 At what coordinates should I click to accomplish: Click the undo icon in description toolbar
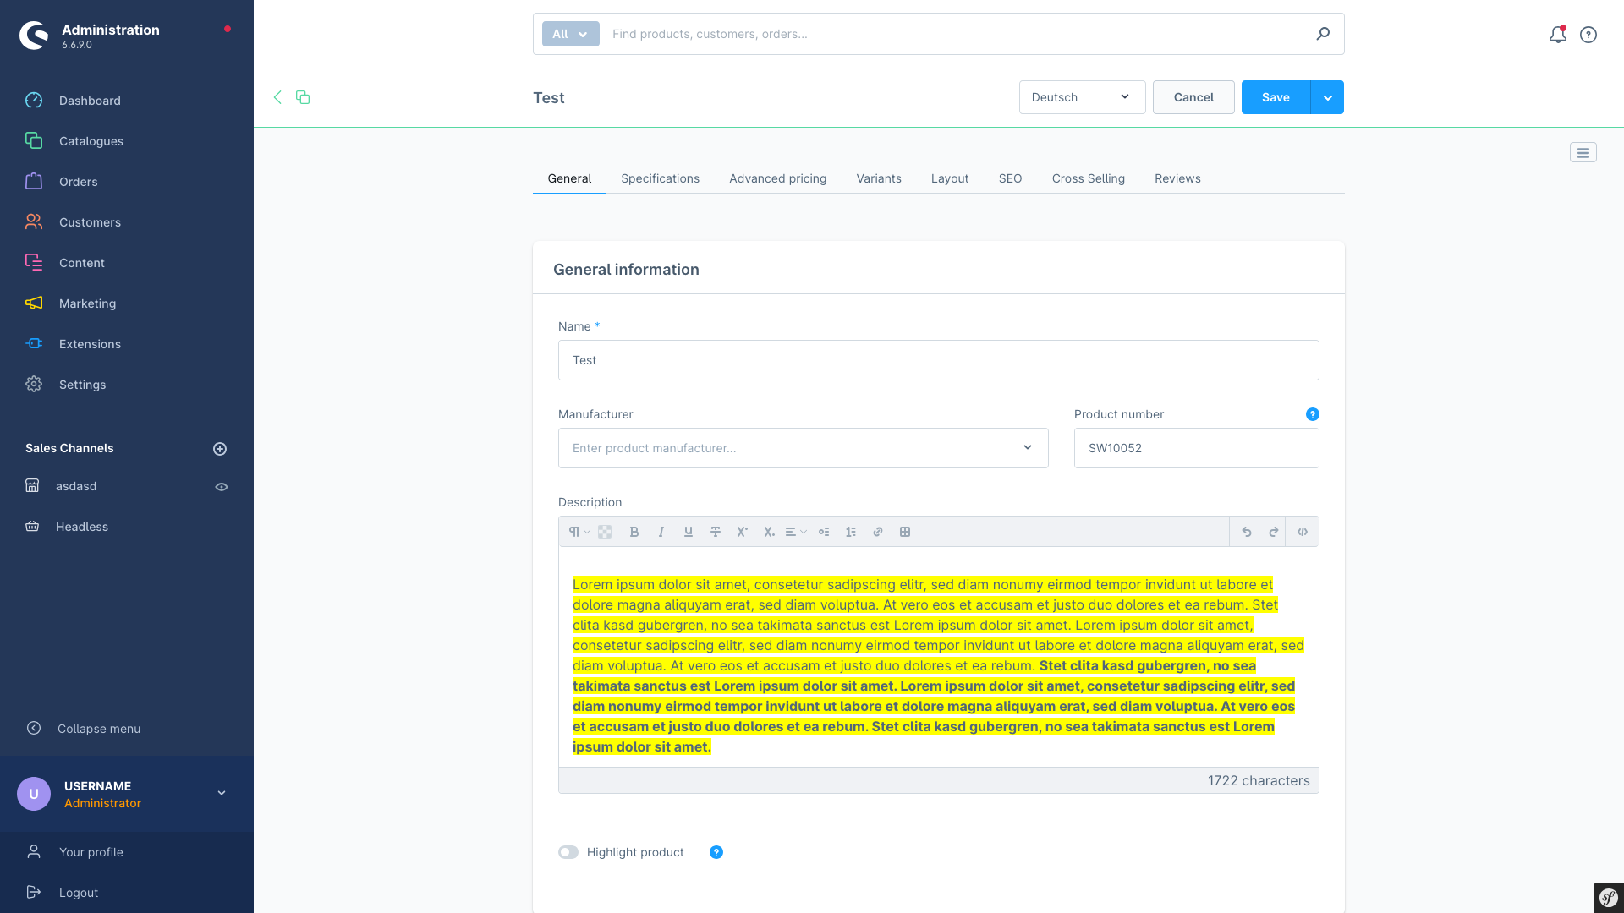coord(1247,532)
